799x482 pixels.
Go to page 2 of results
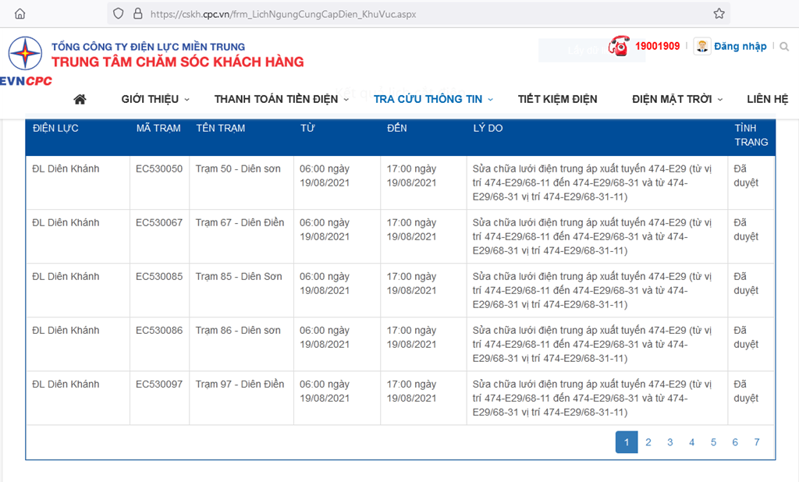[648, 442]
